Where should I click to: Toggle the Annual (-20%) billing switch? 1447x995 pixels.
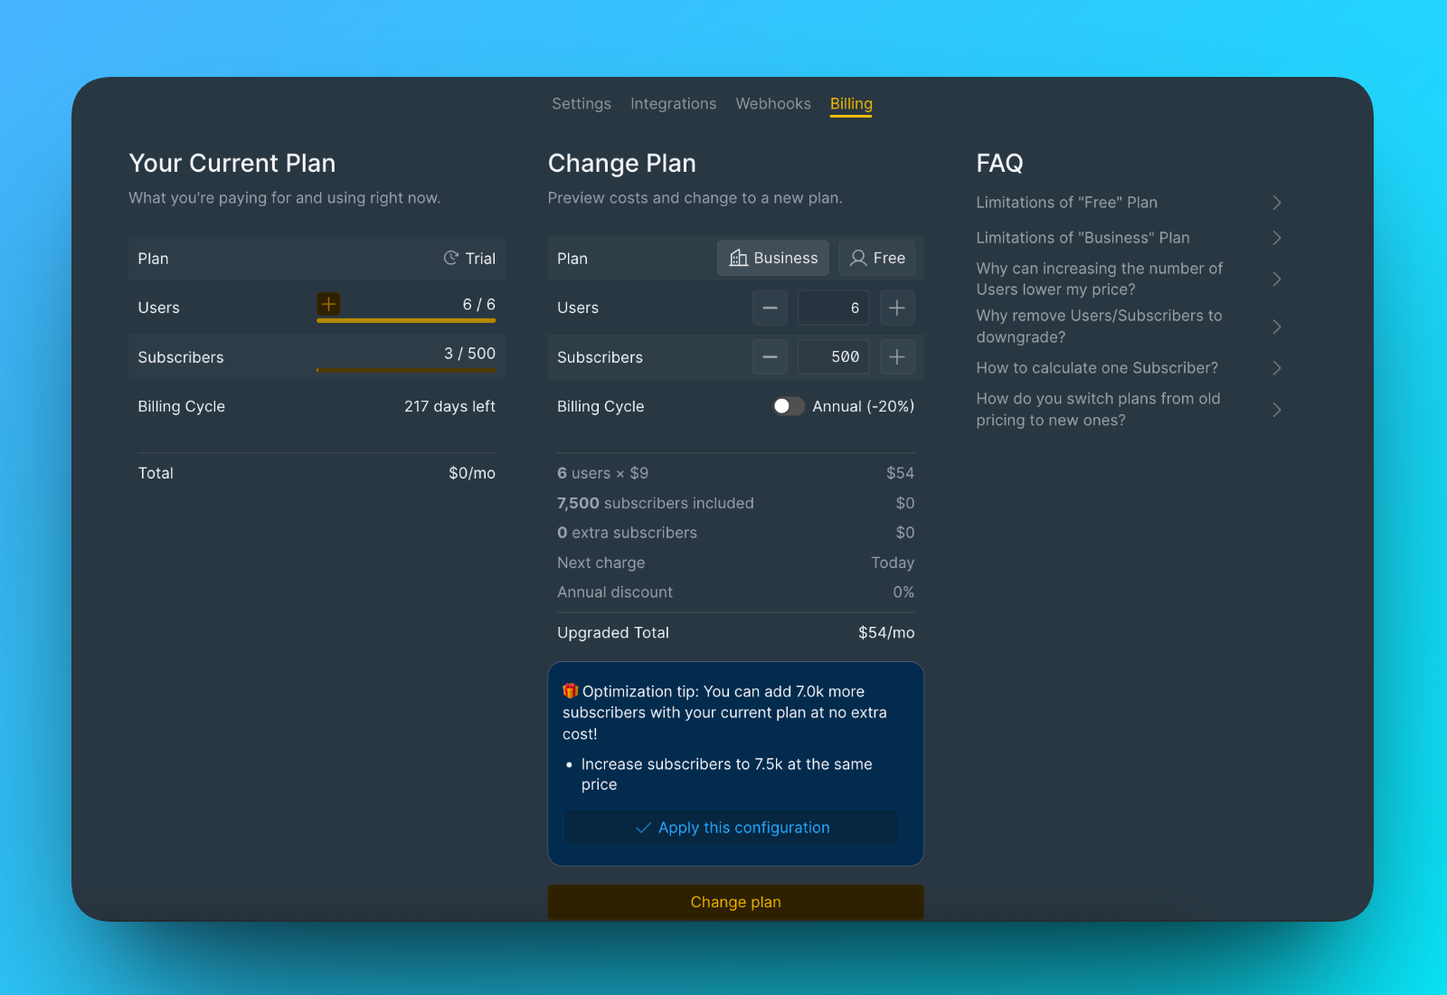pyautogui.click(x=788, y=406)
